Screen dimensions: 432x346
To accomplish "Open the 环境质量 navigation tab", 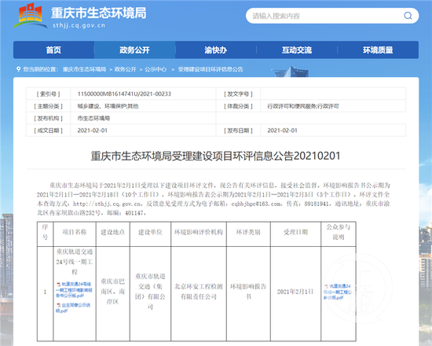I will click(x=378, y=50).
